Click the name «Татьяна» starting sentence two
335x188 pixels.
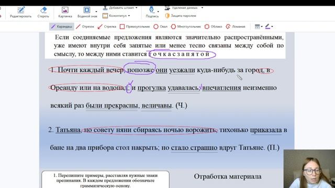[x=68, y=130]
